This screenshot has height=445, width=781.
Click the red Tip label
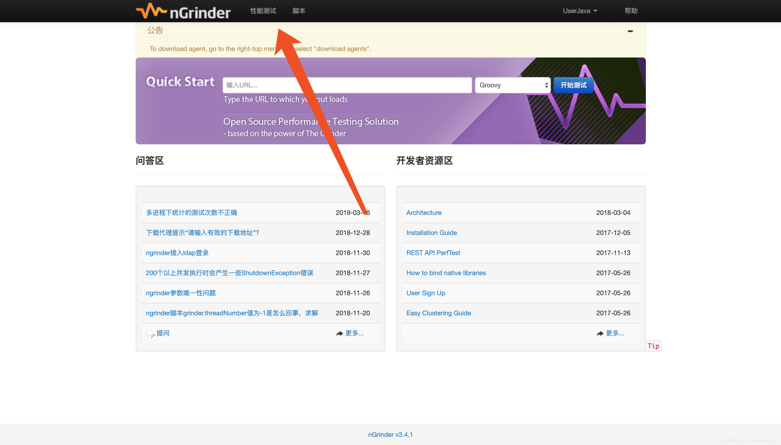[x=653, y=346]
